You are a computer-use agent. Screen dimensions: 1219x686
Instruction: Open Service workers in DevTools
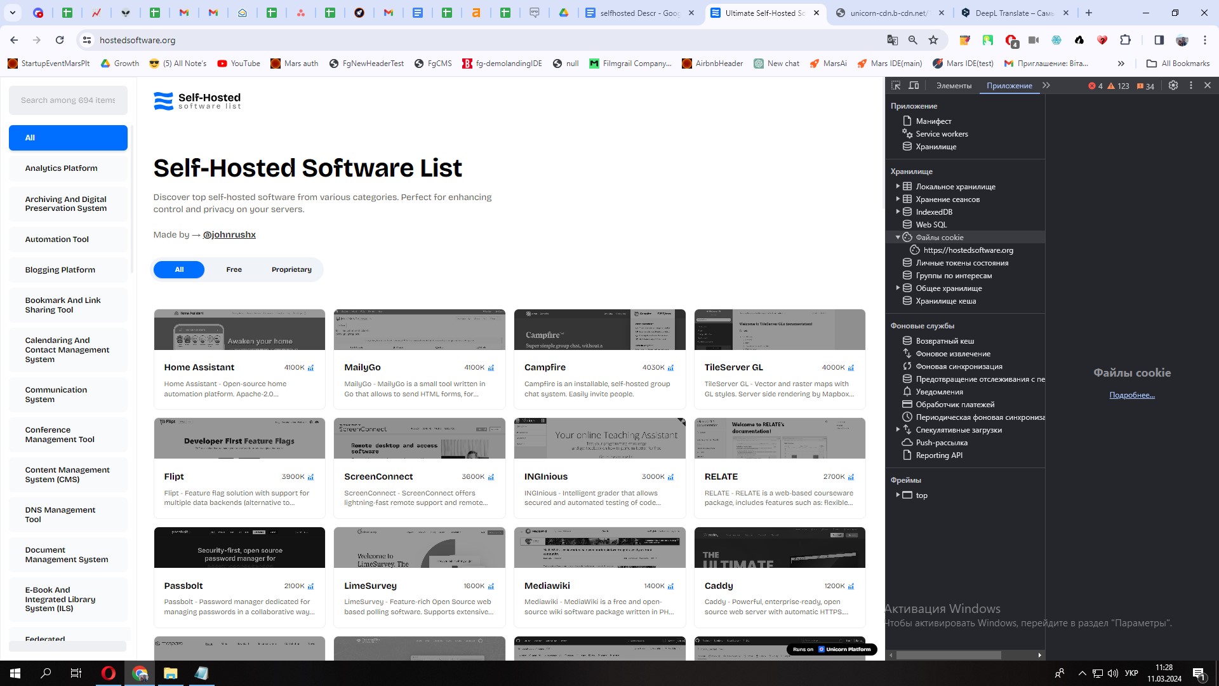(x=942, y=134)
